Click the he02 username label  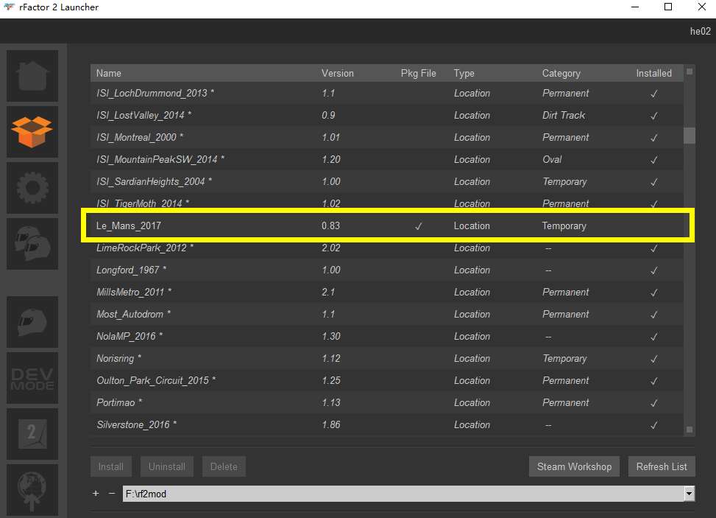coord(700,31)
